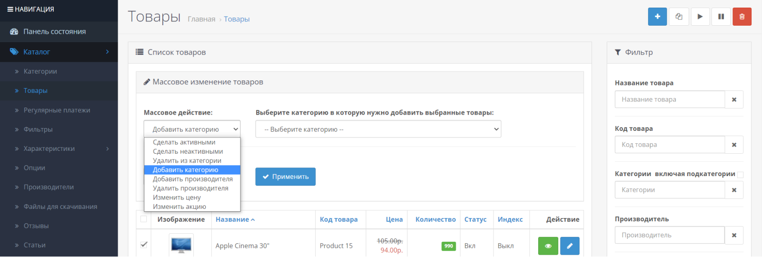The width and height of the screenshot is (762, 257).
Task: Open Товары sidebar item
Action: click(59, 90)
